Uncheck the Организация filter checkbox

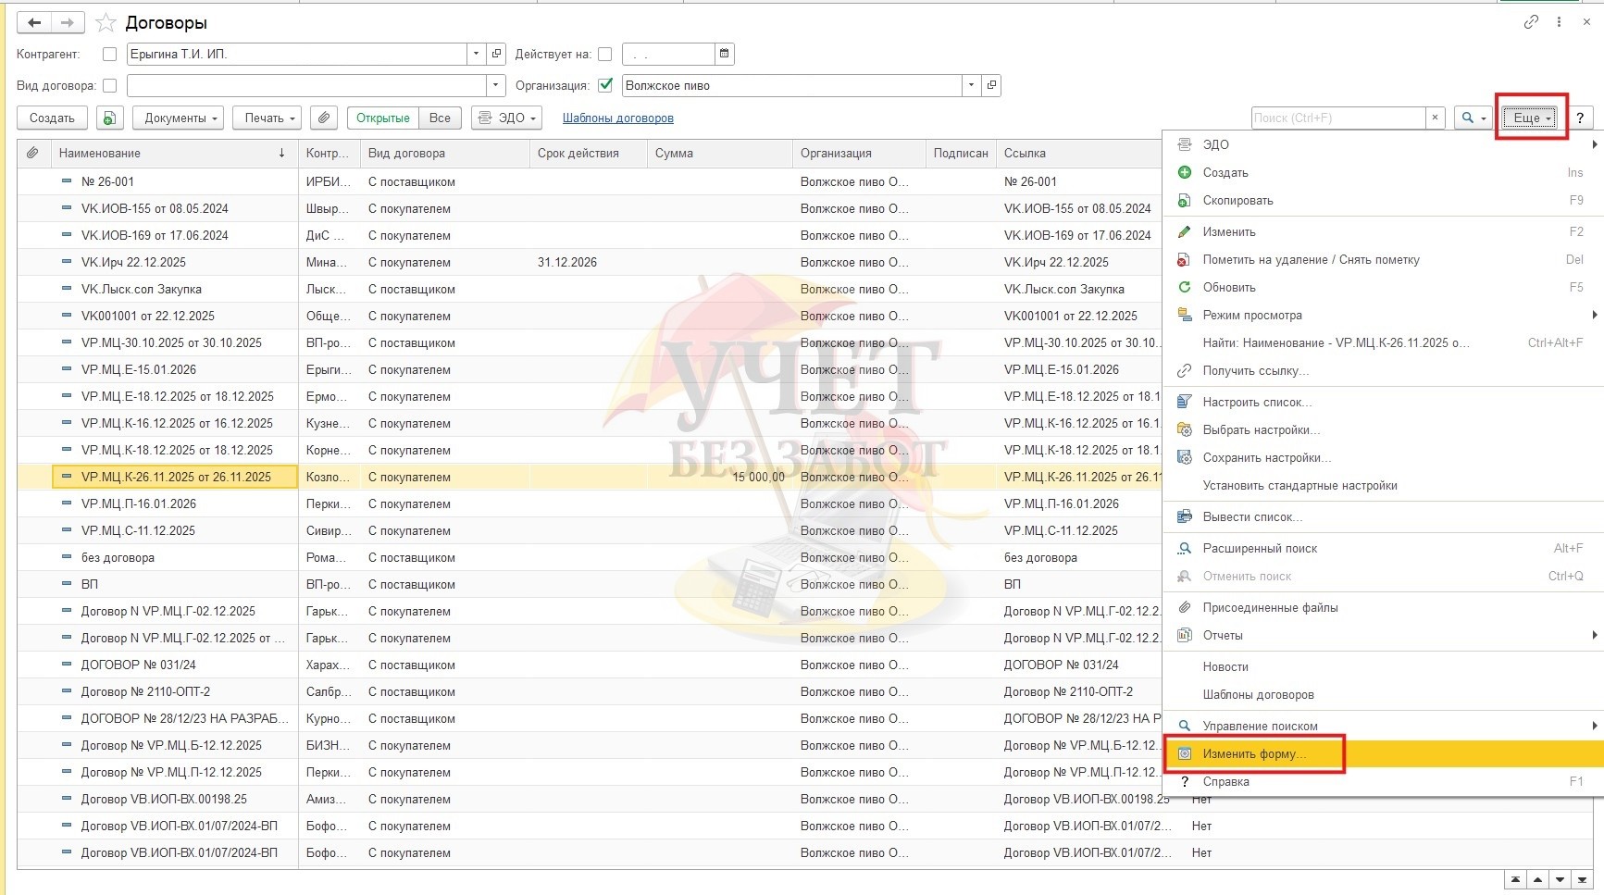point(605,85)
